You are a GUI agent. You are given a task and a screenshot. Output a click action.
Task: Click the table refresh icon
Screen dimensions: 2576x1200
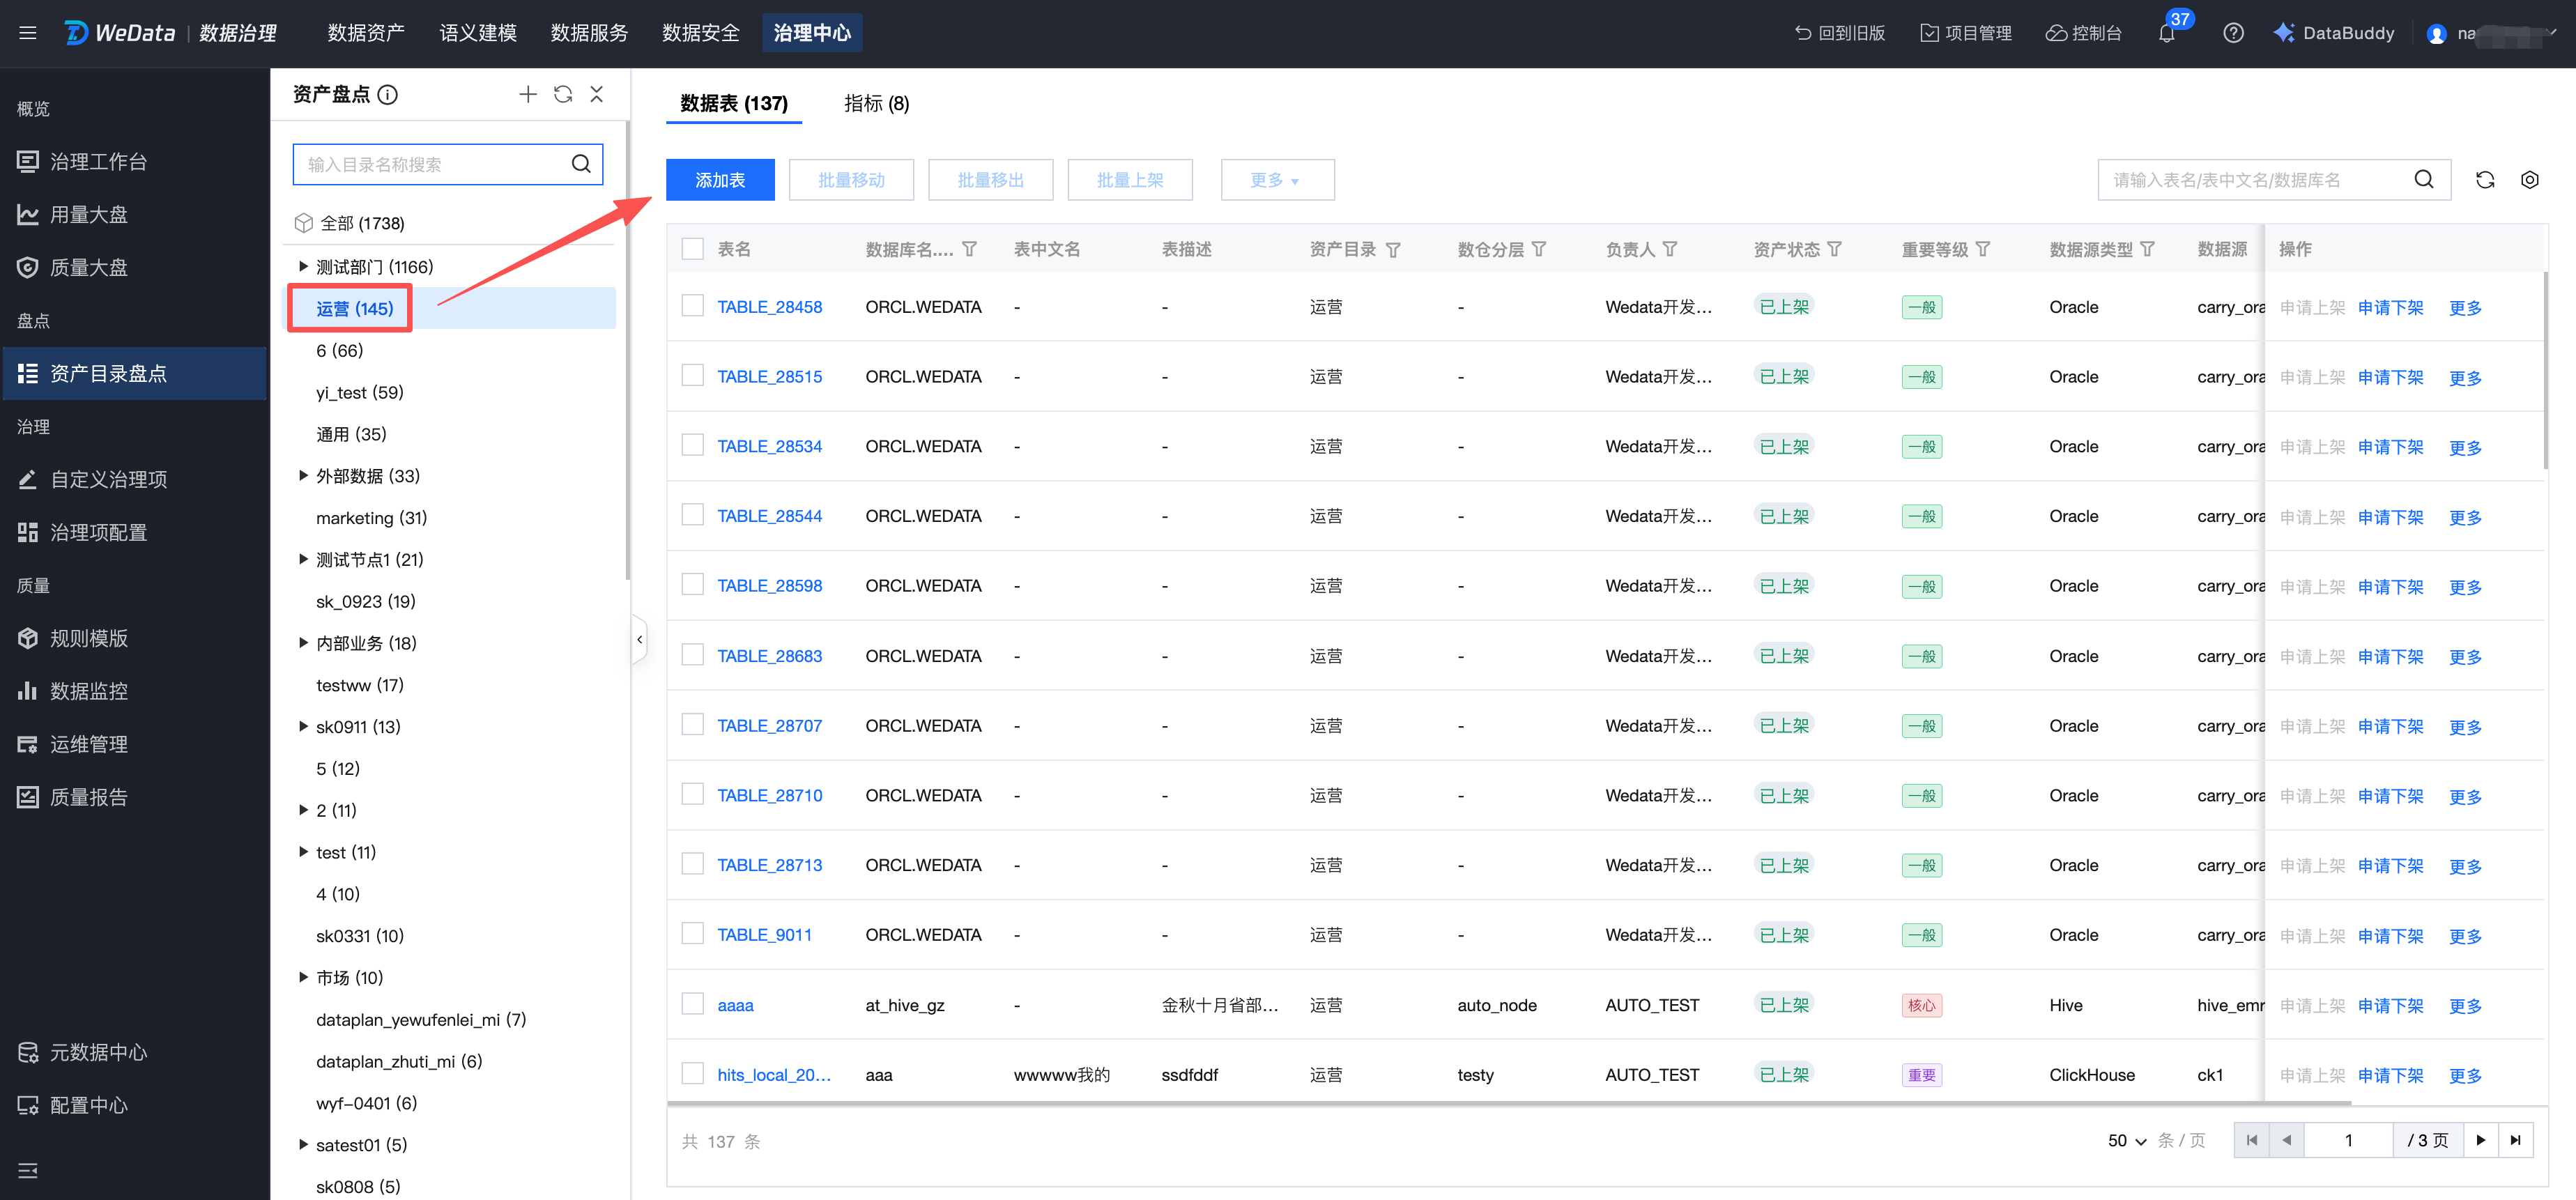tap(2485, 180)
